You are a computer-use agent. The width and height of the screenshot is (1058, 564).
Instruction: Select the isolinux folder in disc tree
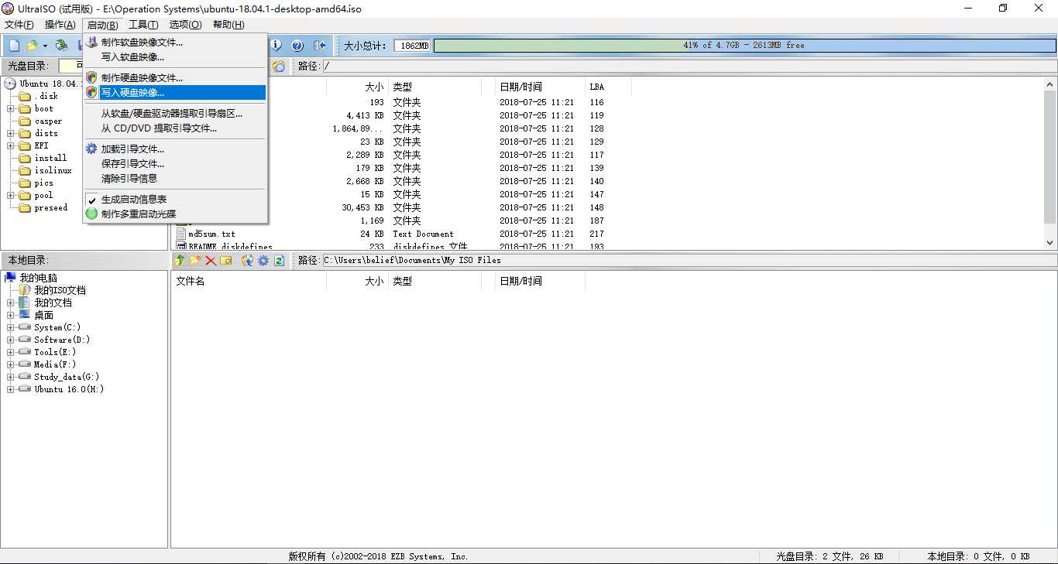pyautogui.click(x=53, y=171)
